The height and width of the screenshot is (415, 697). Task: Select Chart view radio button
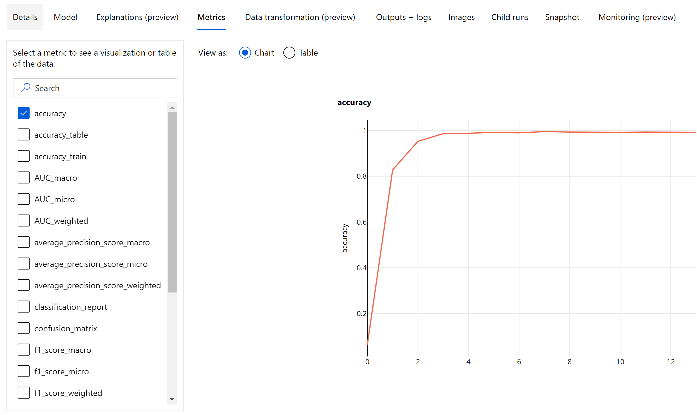[245, 53]
